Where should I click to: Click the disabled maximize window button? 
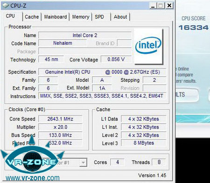tap(161, 6)
